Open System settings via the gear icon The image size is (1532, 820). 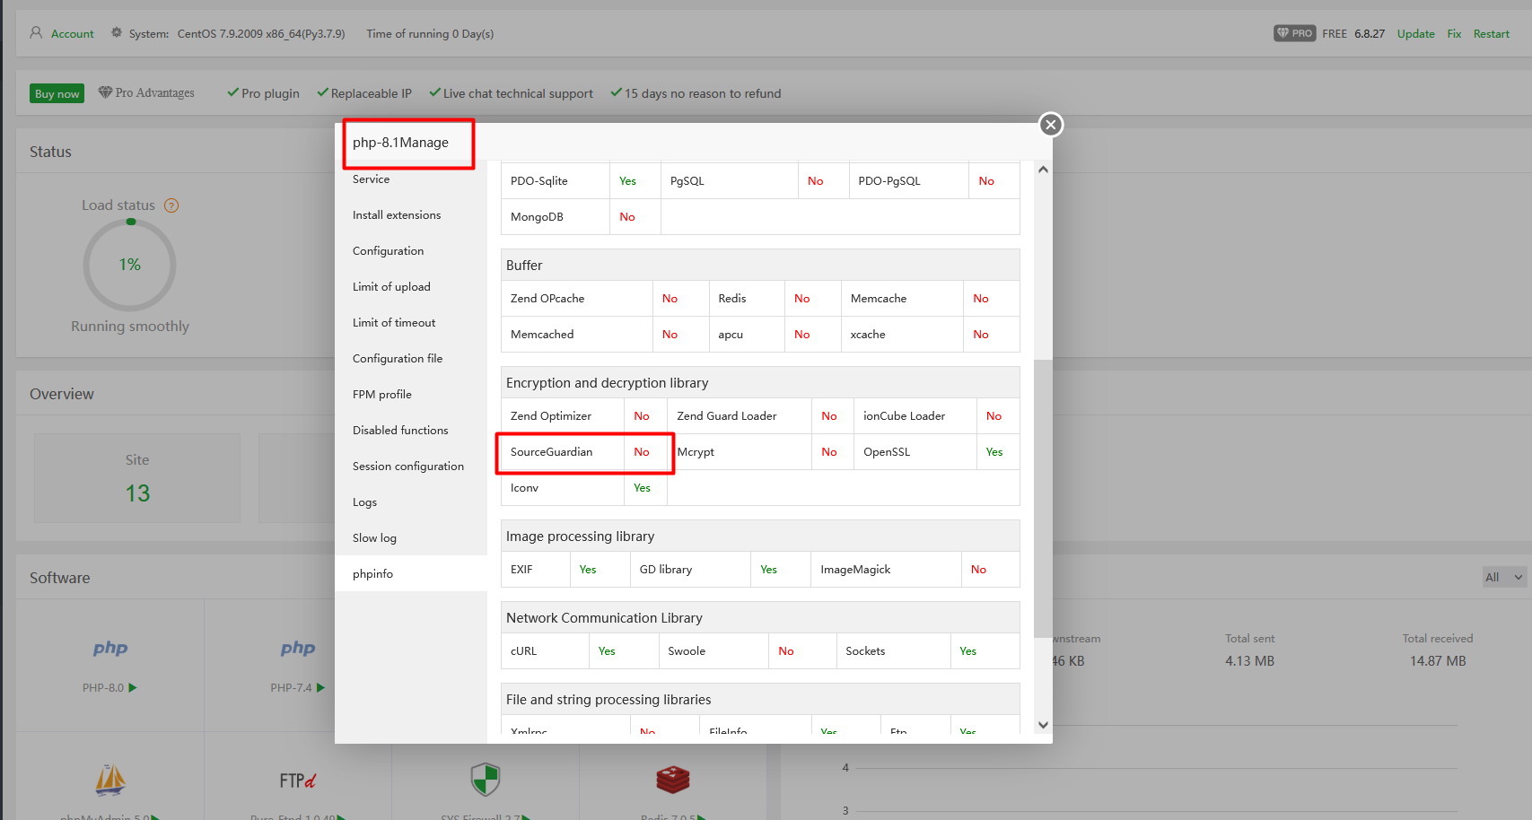(116, 32)
